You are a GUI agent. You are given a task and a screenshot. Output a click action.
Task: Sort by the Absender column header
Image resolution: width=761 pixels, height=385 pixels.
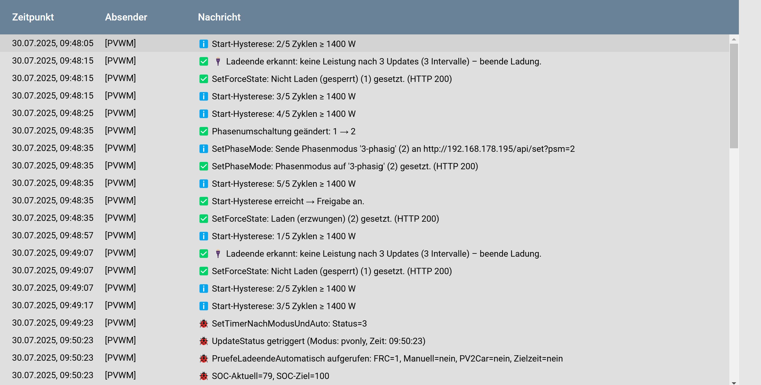[x=126, y=17]
